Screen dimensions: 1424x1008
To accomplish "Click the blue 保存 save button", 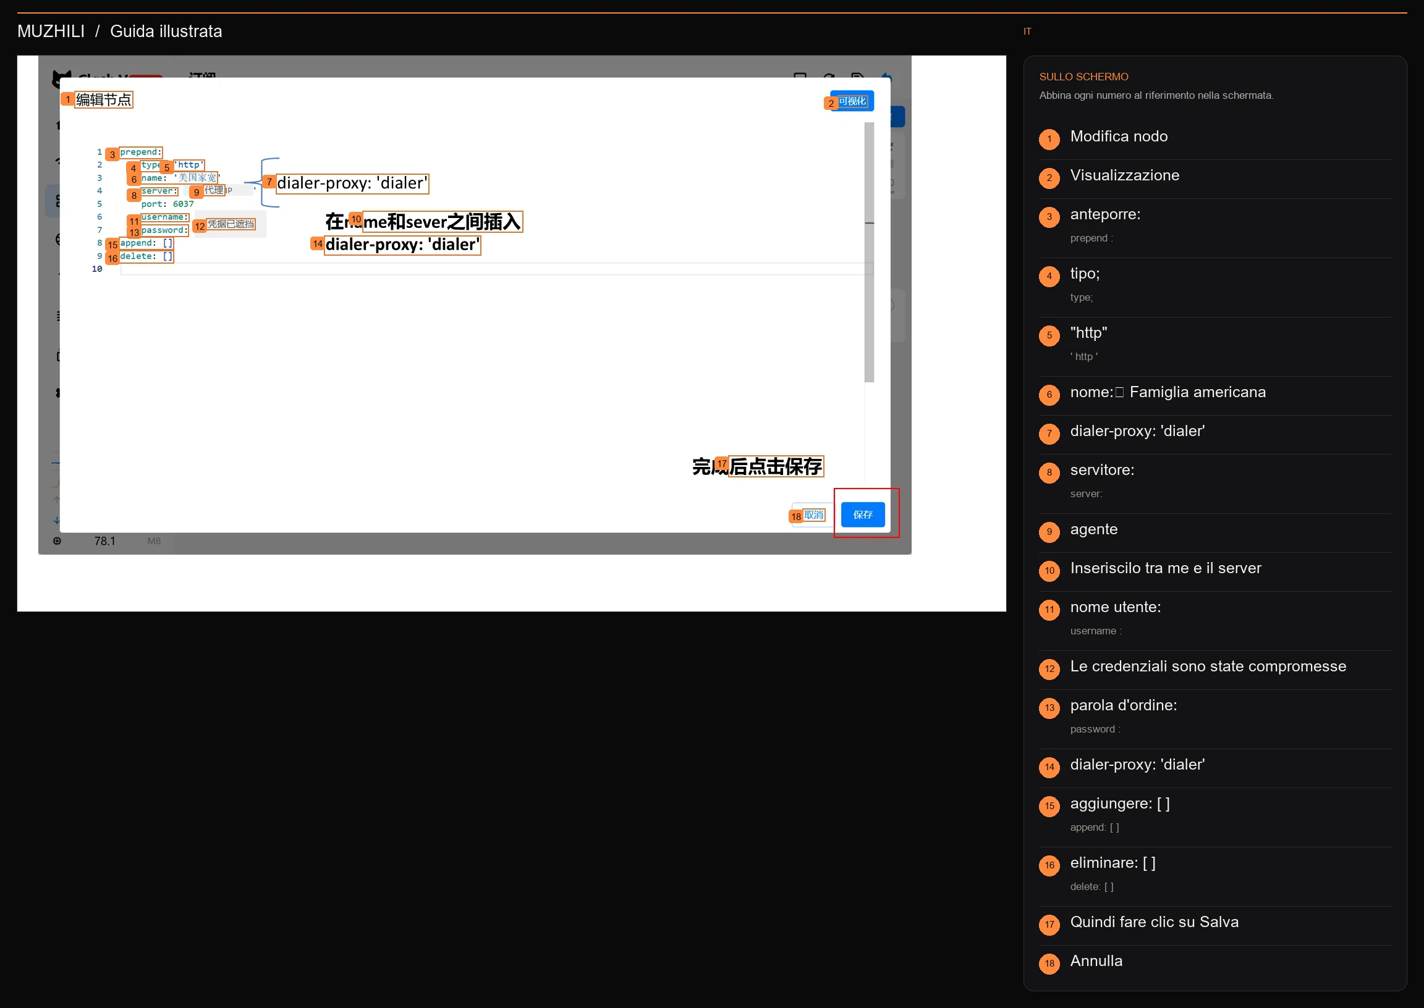I will [x=863, y=514].
